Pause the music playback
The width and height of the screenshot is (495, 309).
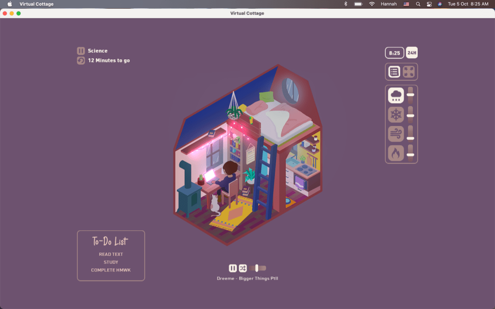pyautogui.click(x=233, y=268)
